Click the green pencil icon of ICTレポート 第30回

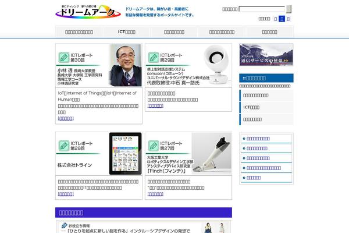pos(64,57)
